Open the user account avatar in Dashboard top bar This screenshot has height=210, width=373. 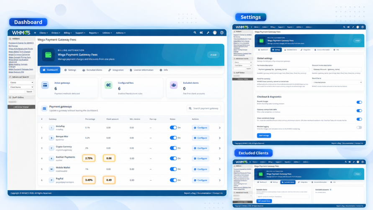[215, 33]
